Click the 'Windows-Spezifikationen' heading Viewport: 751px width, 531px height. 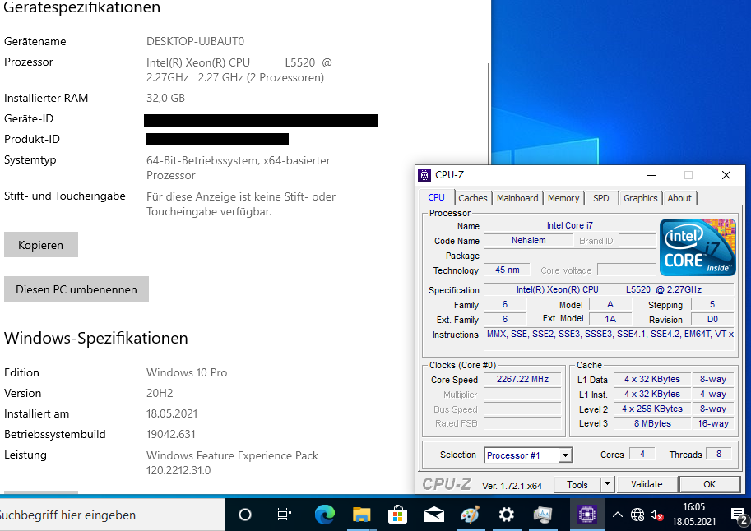(95, 338)
